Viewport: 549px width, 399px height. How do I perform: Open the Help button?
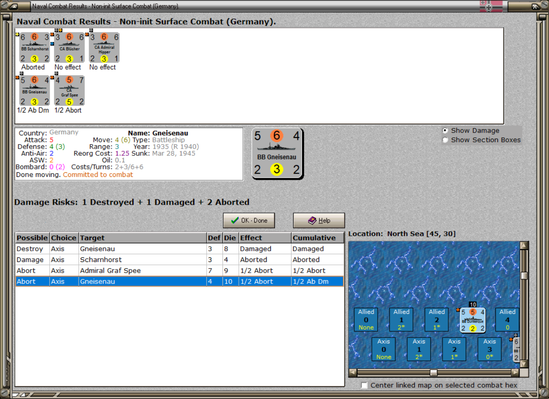tap(319, 220)
